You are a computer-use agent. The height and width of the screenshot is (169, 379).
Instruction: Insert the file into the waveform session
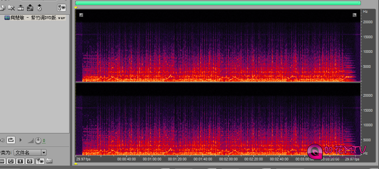click(x=21, y=8)
